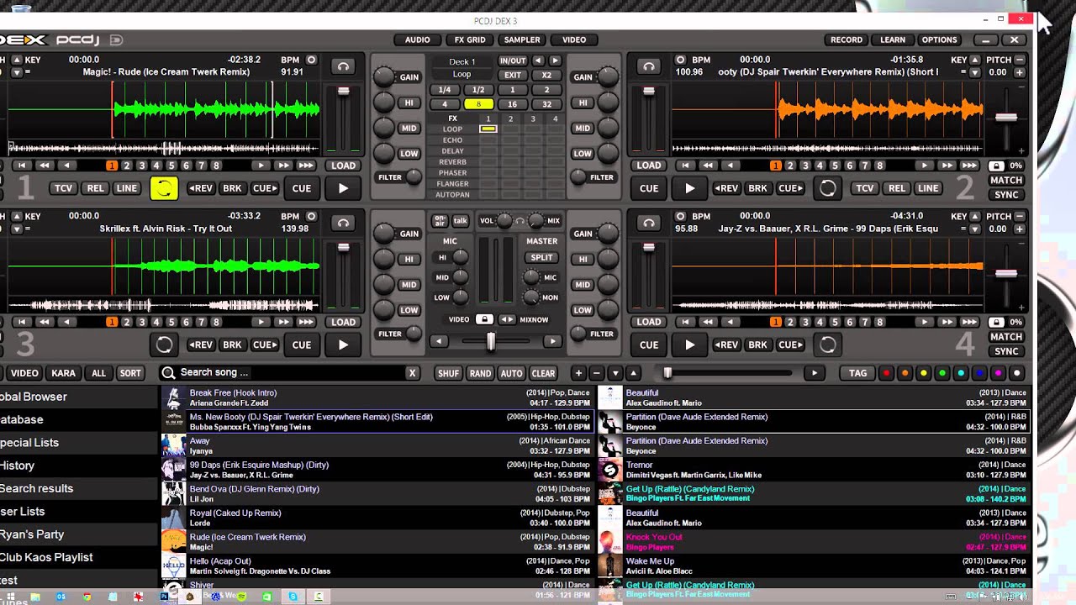This screenshot has width=1076, height=605.
Task: Click the loop circle icon on deck 2
Action: pos(828,188)
